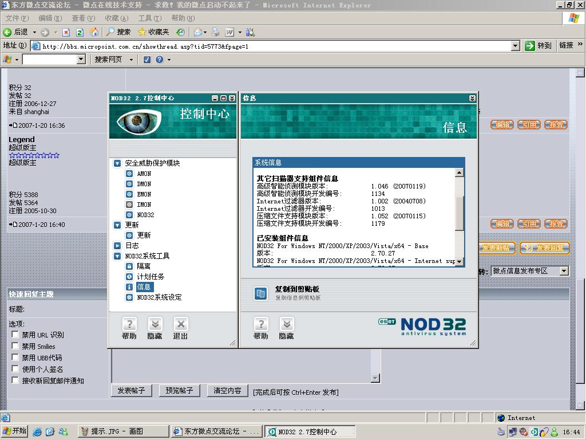Click the NOD32 tray icon
Screen dimensions: 586x440
click(x=534, y=432)
